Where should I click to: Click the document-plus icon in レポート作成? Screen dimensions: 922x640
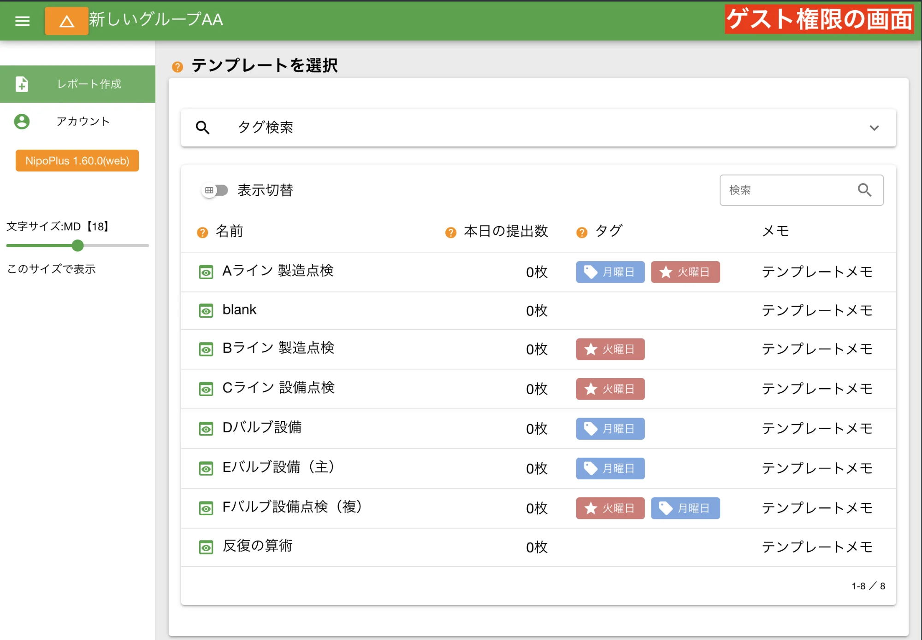tap(22, 84)
